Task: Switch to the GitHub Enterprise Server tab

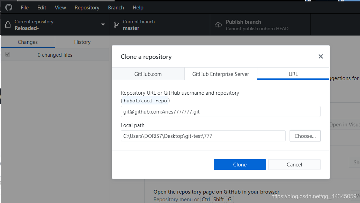Action: (x=221, y=74)
